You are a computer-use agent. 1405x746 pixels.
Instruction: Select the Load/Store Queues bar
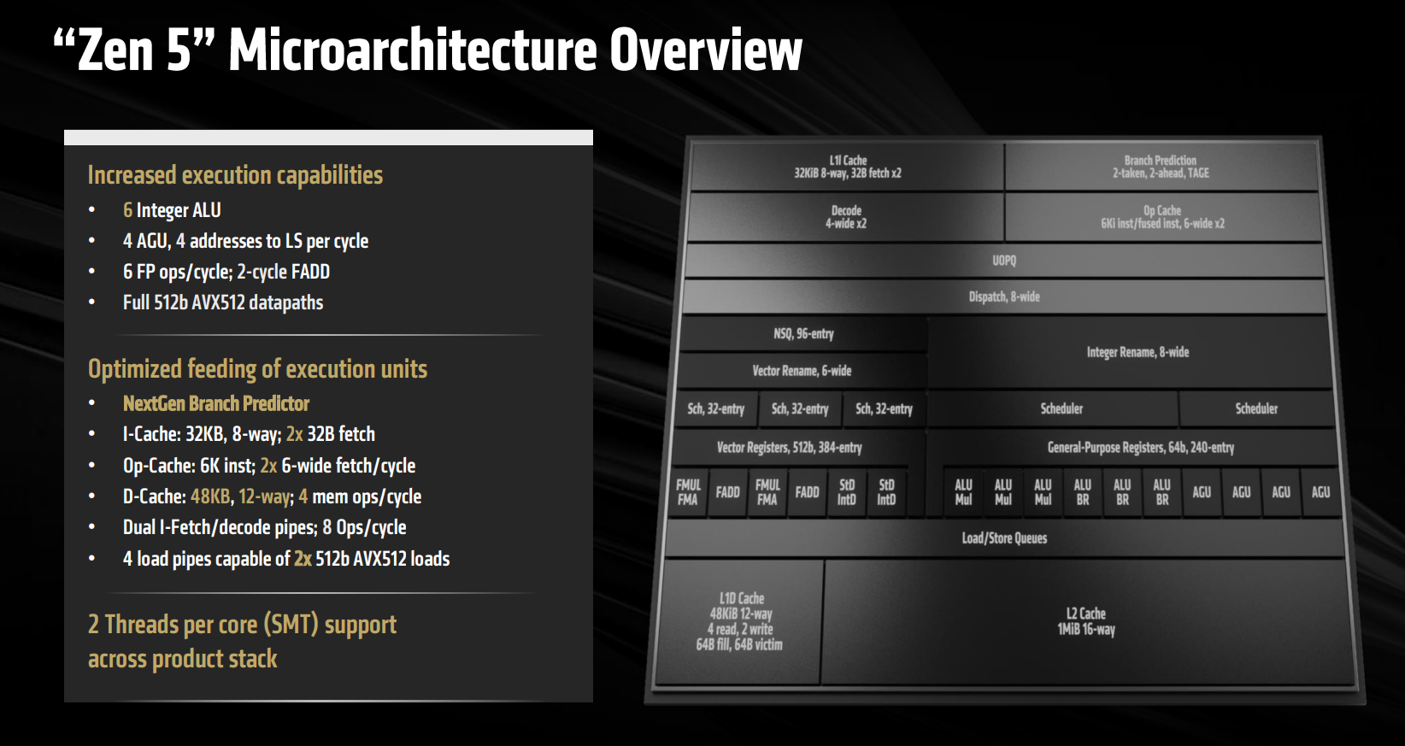(x=1004, y=538)
